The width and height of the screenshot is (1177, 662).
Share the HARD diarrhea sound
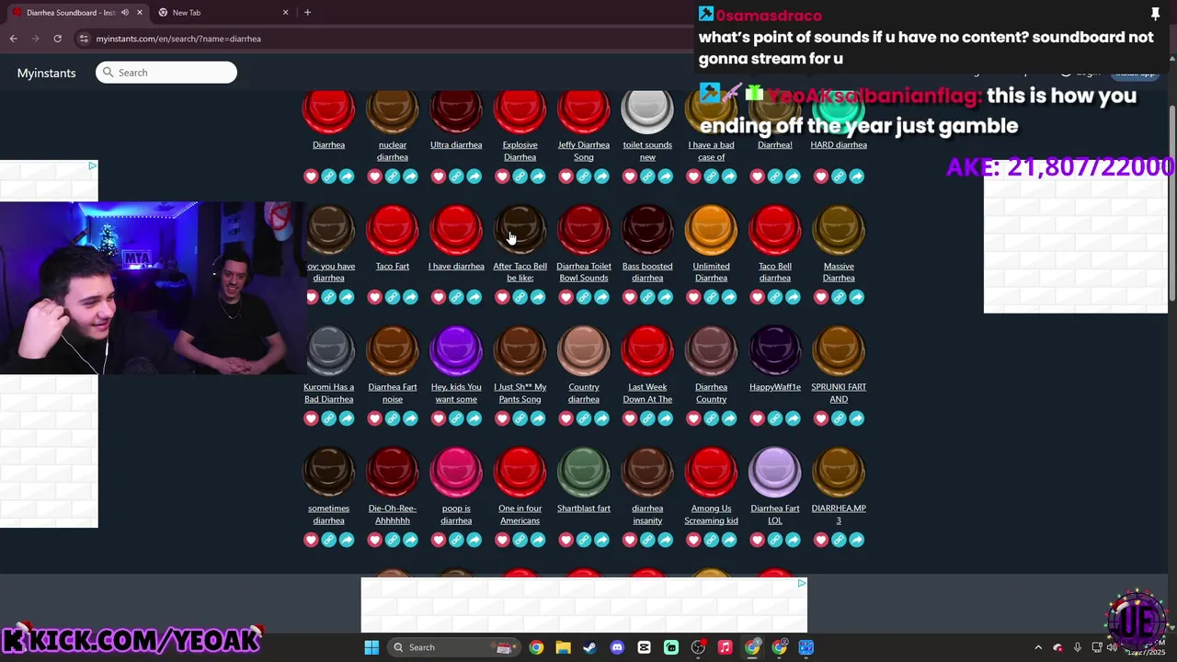[x=856, y=176]
